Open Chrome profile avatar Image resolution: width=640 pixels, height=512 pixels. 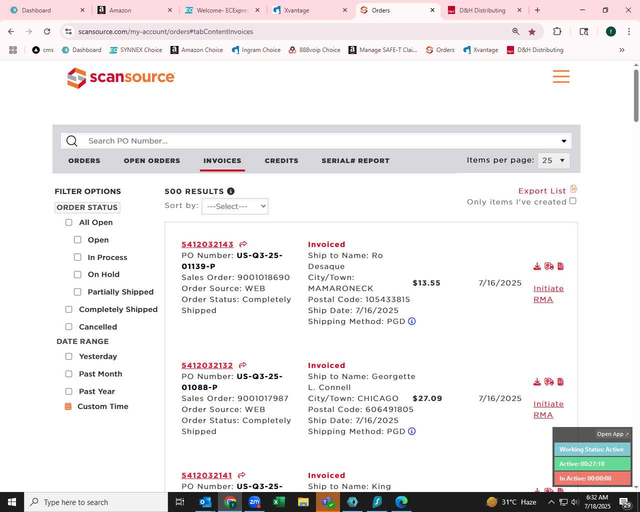(x=611, y=31)
